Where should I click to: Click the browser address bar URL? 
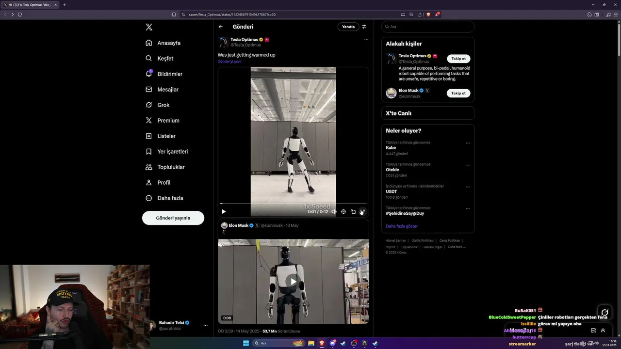232,15
